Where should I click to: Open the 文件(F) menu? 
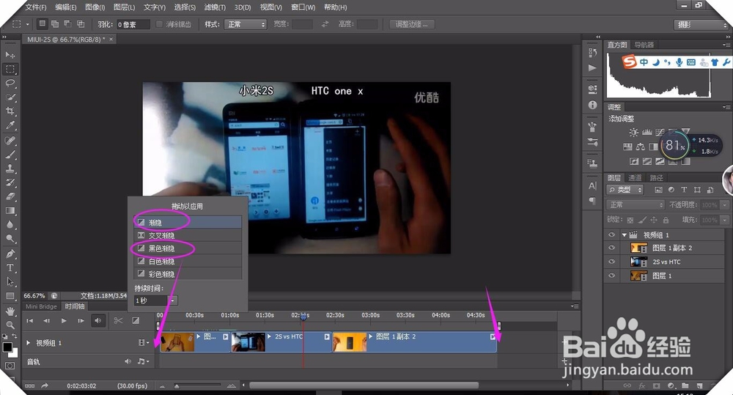(x=36, y=7)
